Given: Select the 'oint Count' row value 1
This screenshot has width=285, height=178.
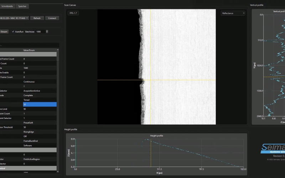Looking at the screenshot, I should pyautogui.click(x=40, y=114).
